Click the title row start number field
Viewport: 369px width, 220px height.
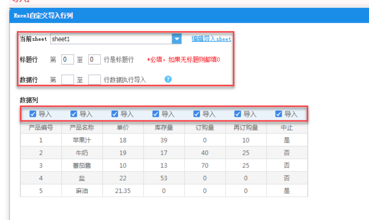tap(67, 59)
